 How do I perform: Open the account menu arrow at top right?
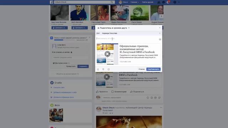pyautogui.click(x=179, y=2)
